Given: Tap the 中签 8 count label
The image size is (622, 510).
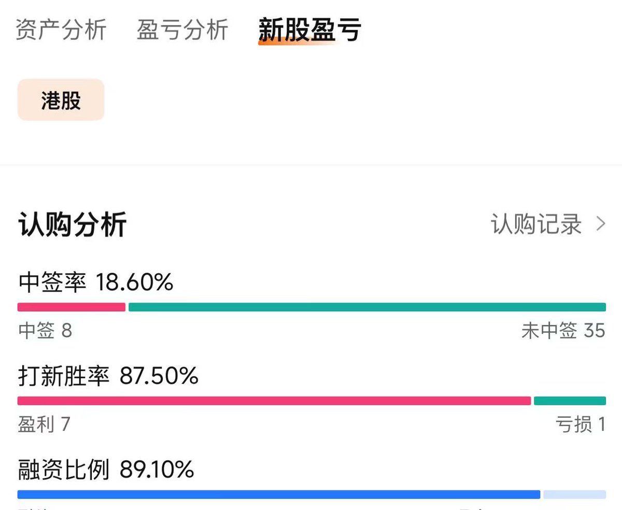Looking at the screenshot, I should (45, 331).
